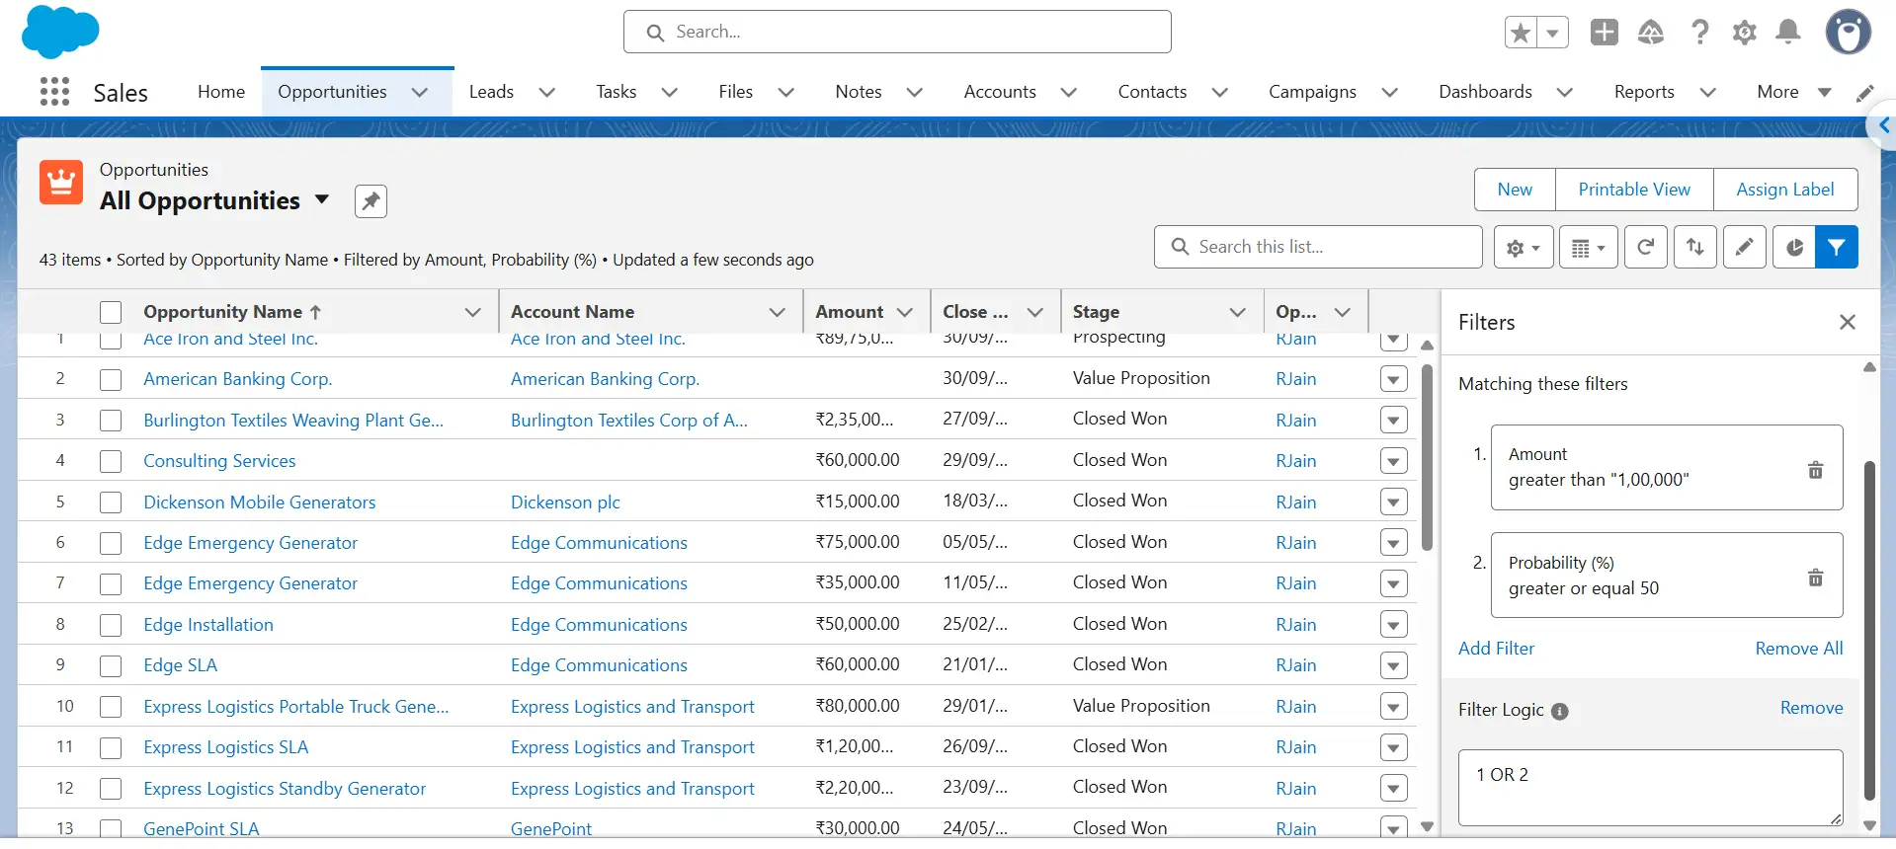Pin the All Opportunities list view

[x=371, y=201]
